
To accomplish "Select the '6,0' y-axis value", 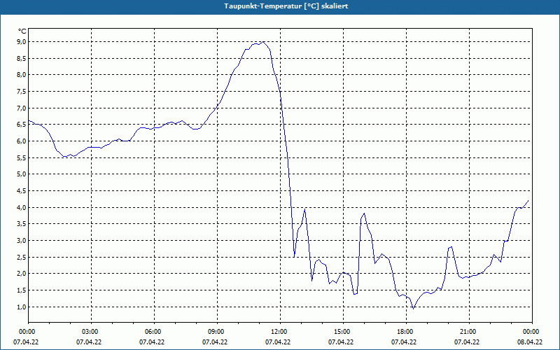I will [x=22, y=141].
